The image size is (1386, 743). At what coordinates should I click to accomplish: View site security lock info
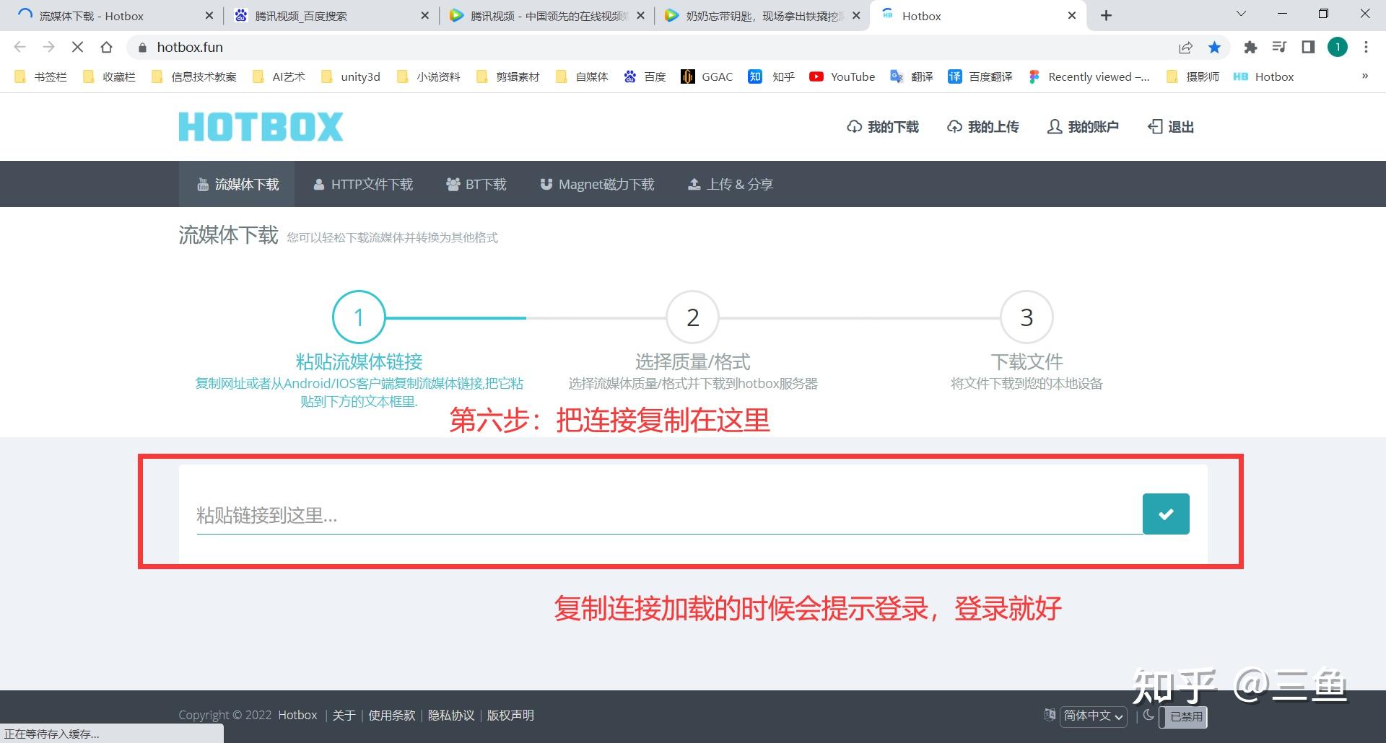(142, 47)
